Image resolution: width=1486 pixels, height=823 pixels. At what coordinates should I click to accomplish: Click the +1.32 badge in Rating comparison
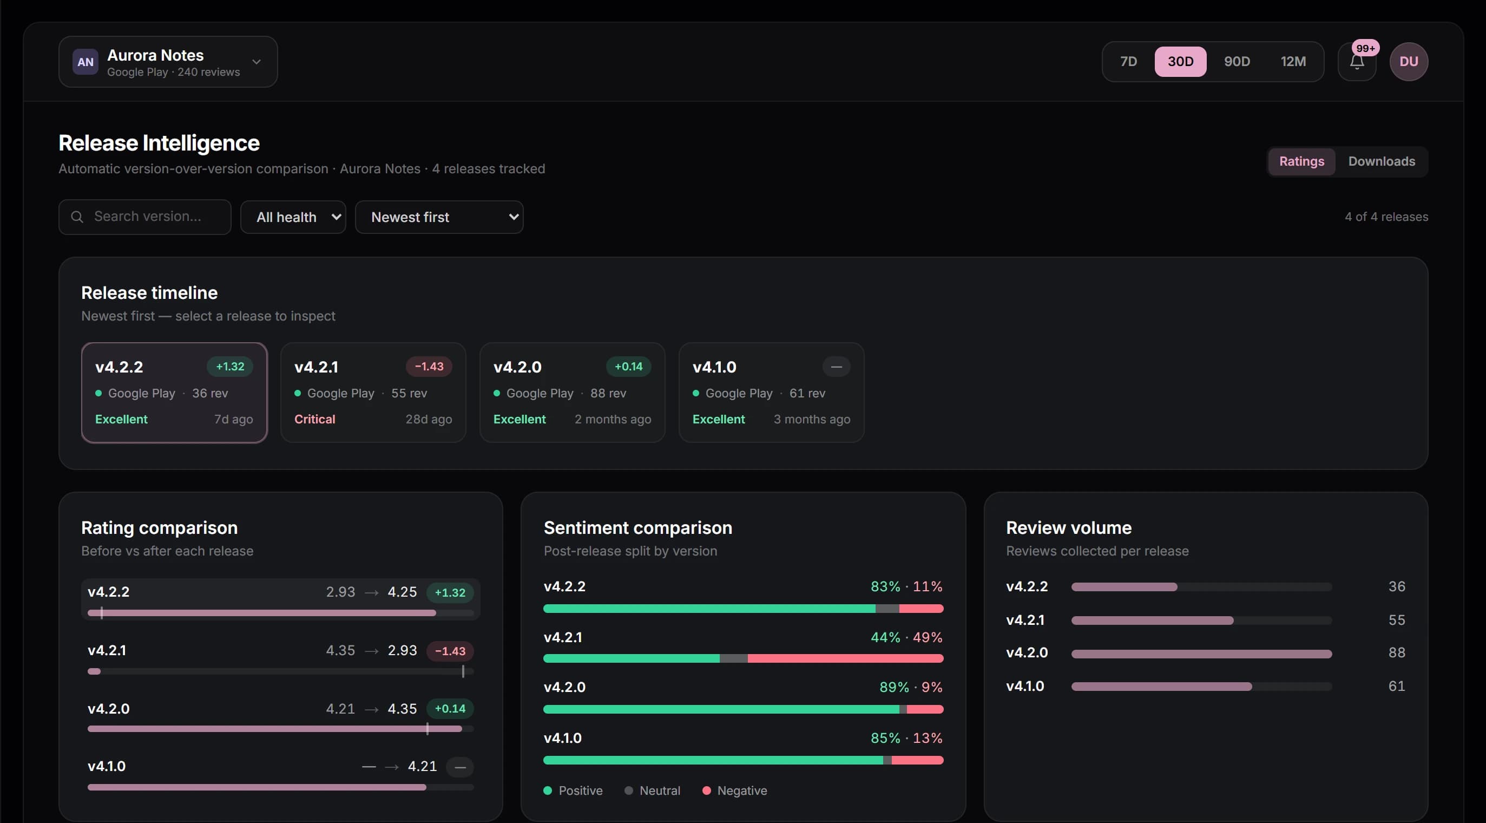[x=449, y=593]
